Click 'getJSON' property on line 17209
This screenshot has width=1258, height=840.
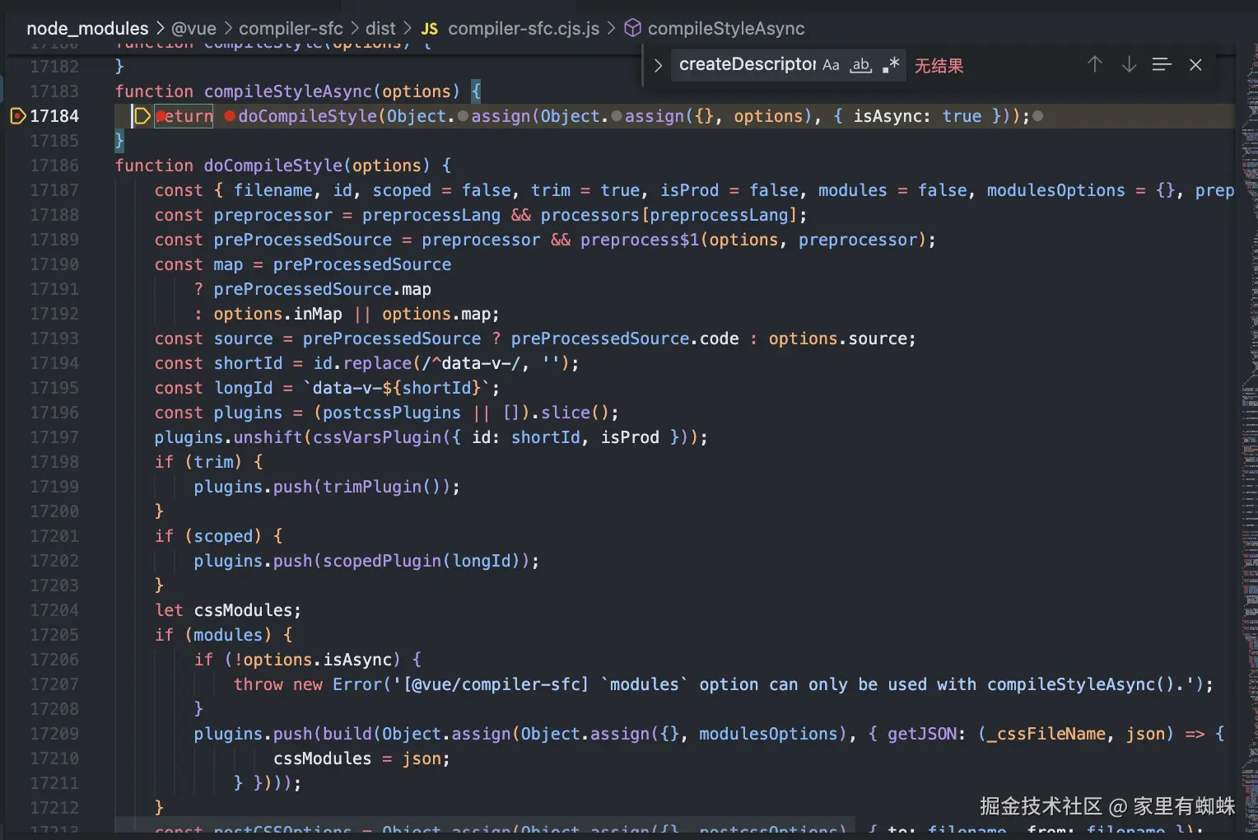922,734
